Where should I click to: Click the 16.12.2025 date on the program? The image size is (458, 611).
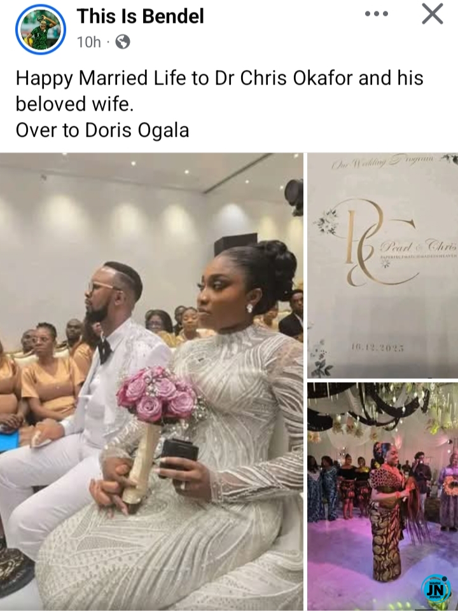tap(377, 348)
